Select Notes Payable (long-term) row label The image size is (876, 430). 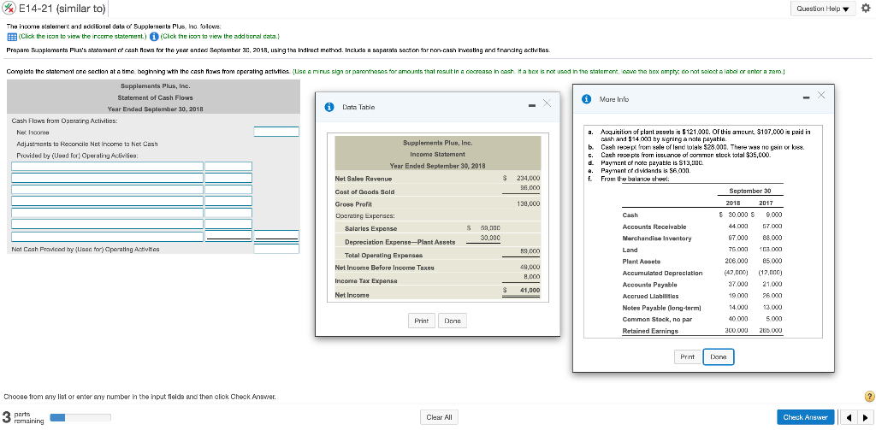tap(661, 309)
